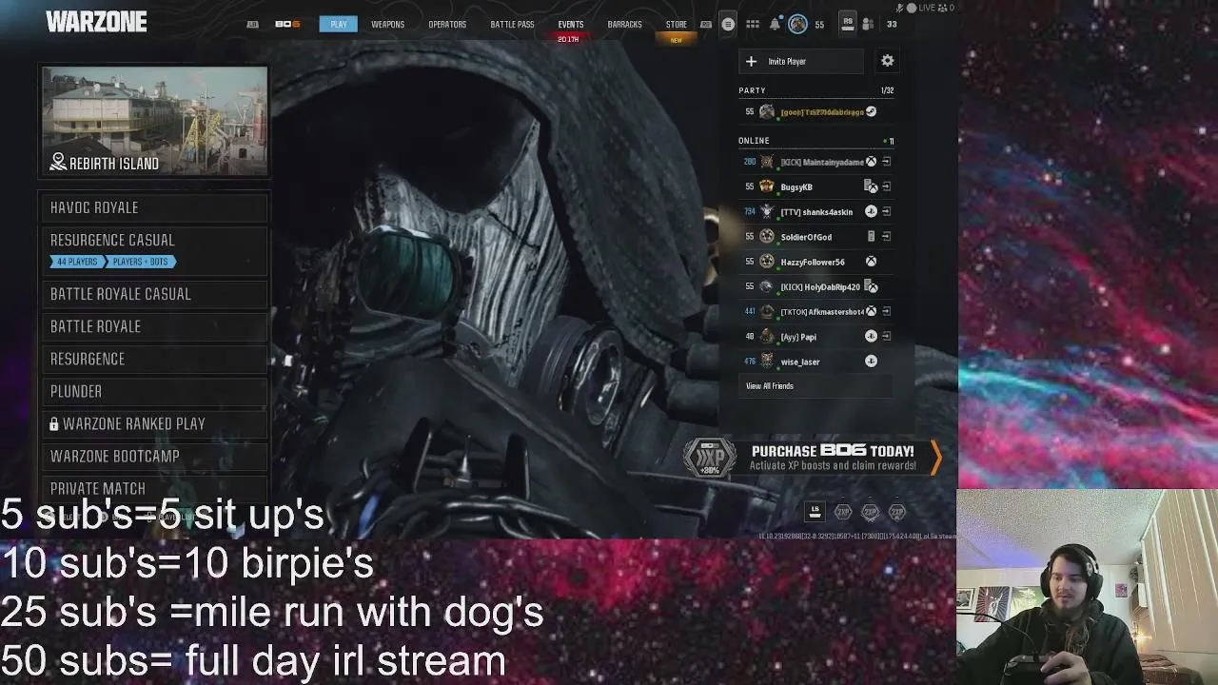This screenshot has width=1218, height=685.
Task: Click the Purchase BO6 Today banner text
Action: pyautogui.click(x=833, y=451)
